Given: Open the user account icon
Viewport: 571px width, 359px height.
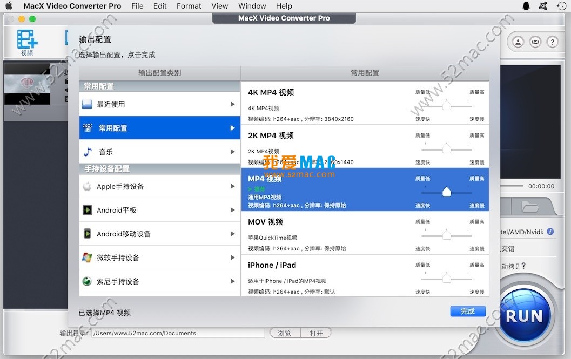Looking at the screenshot, I should pyautogui.click(x=518, y=42).
